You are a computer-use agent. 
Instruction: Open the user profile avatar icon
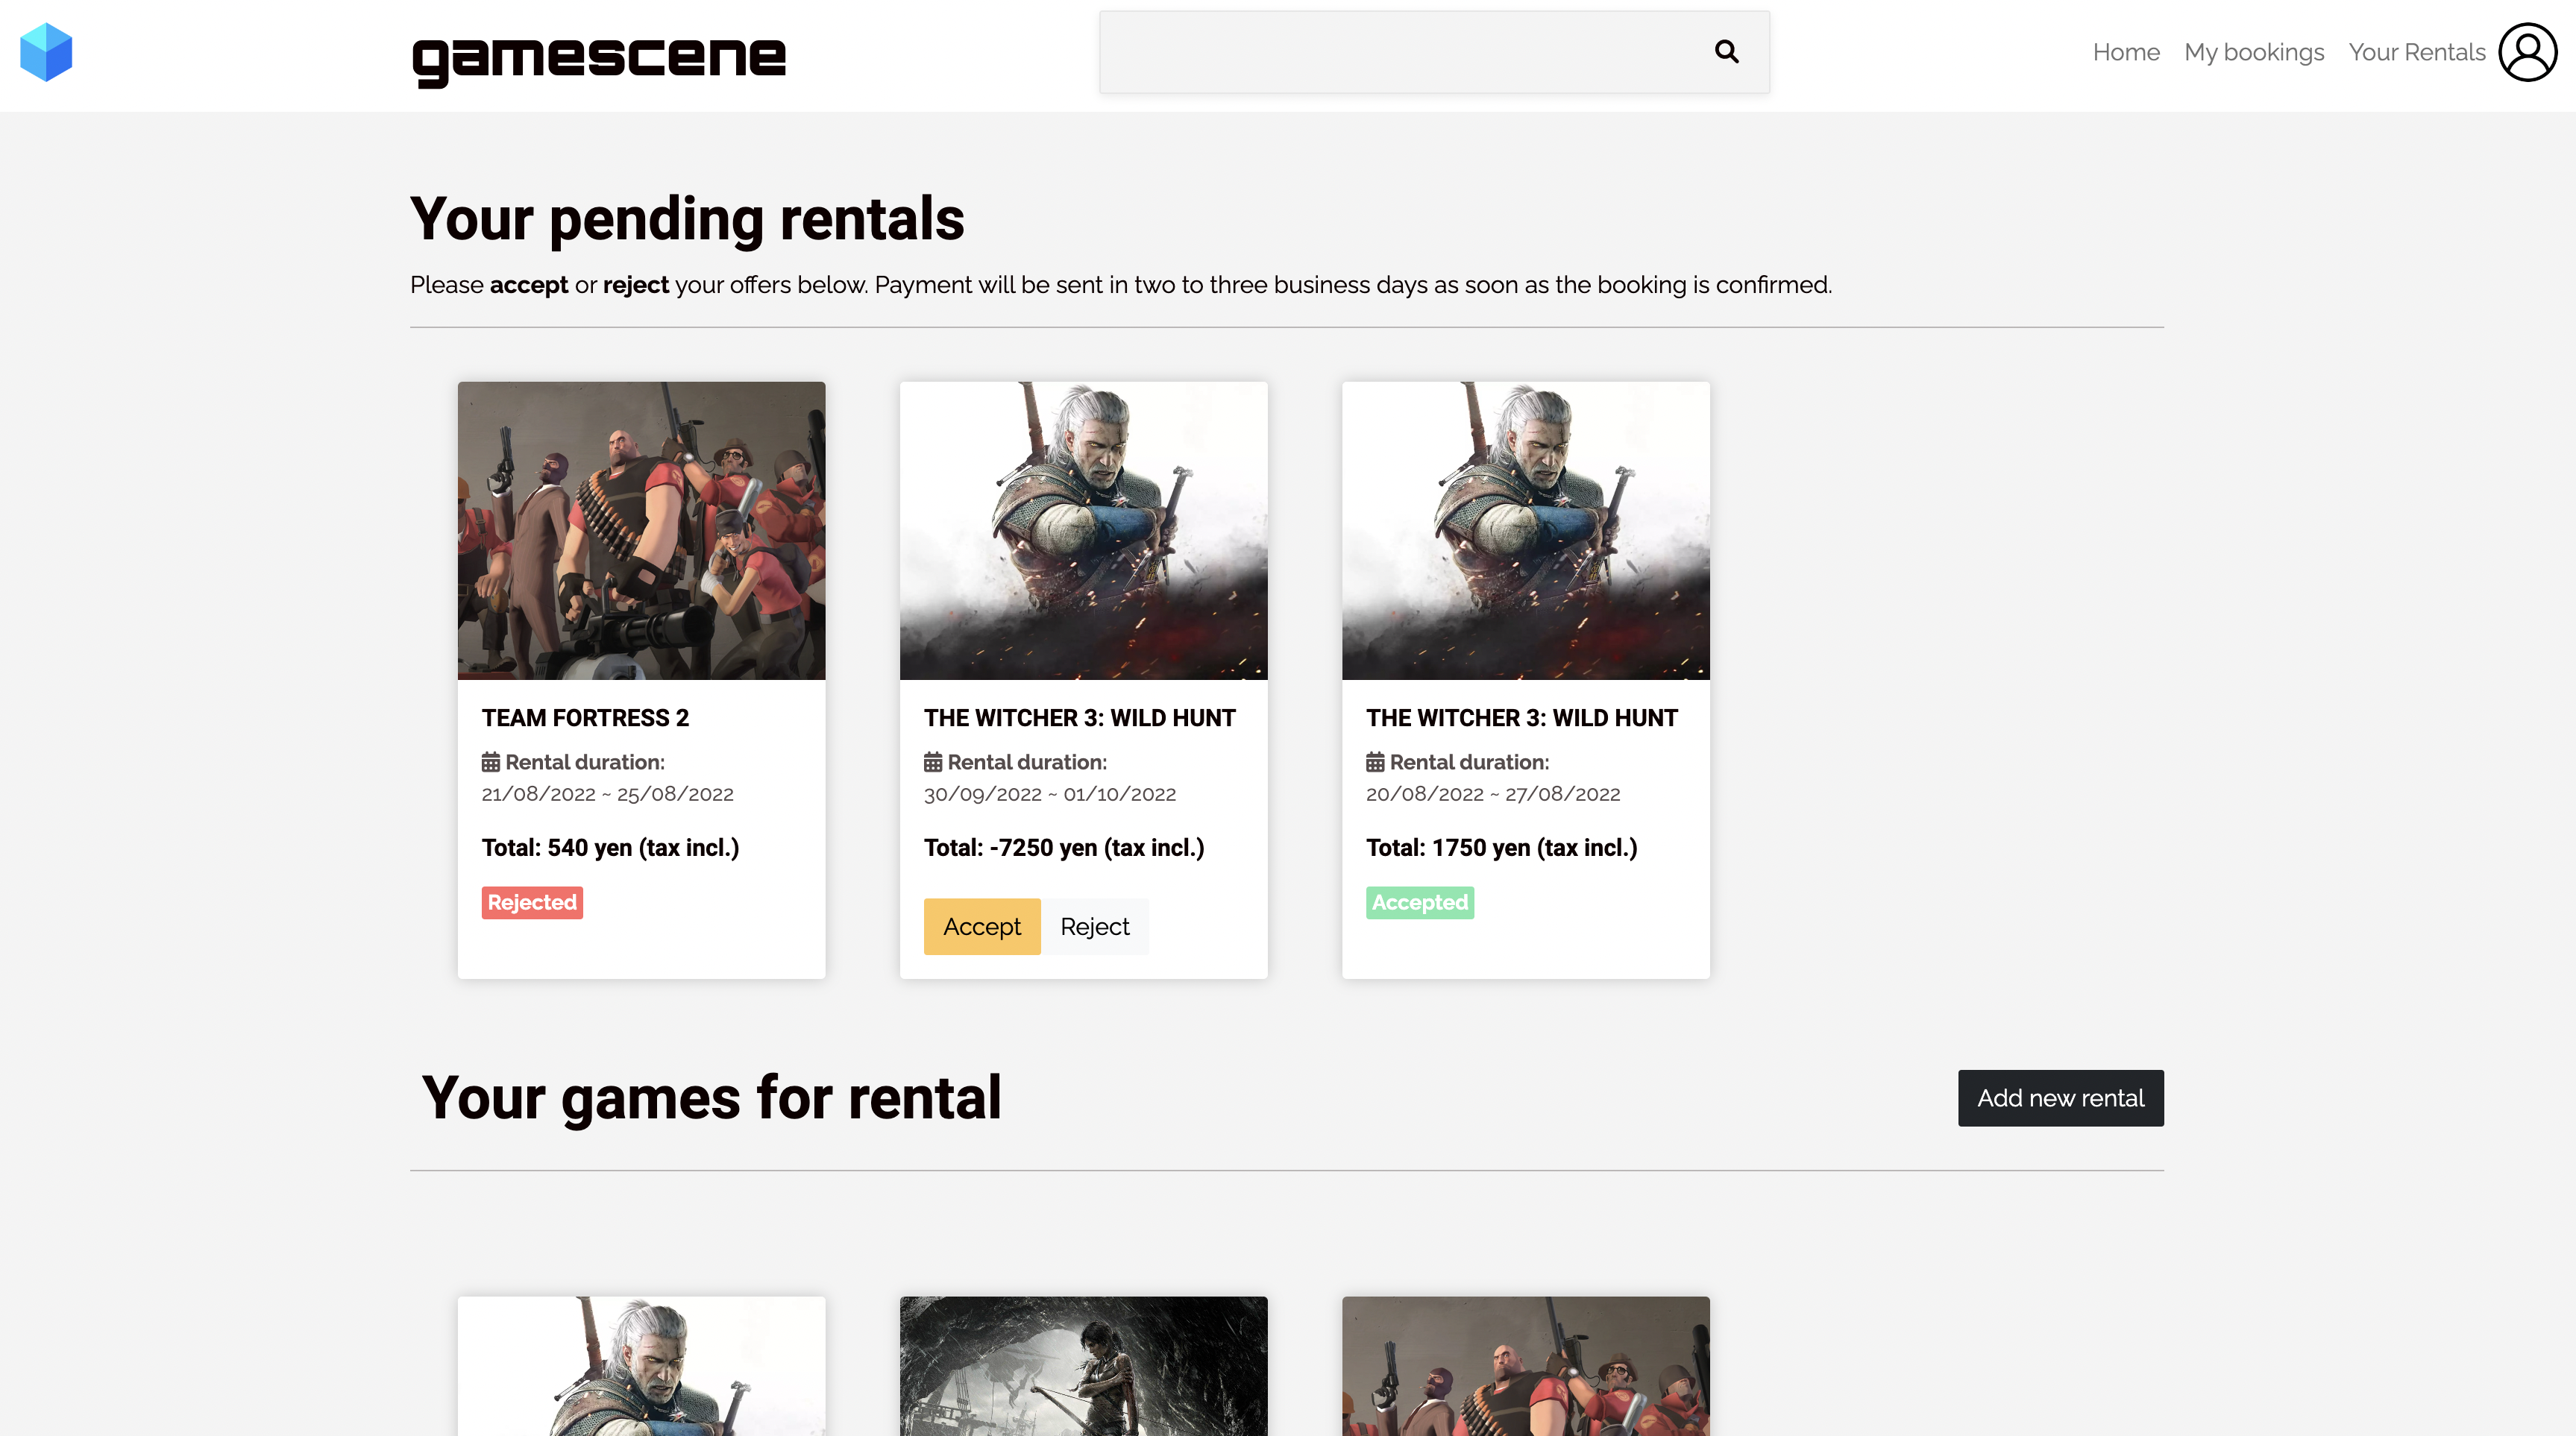coord(2527,52)
